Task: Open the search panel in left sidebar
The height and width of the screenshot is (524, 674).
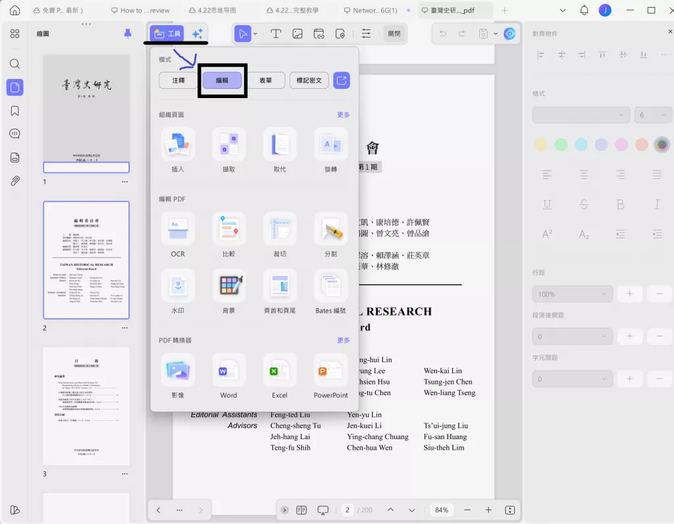Action: [x=14, y=64]
